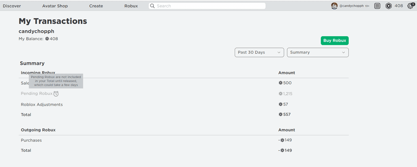Click the Pending Robux clock icon
This screenshot has width=417, height=167.
tap(56, 94)
